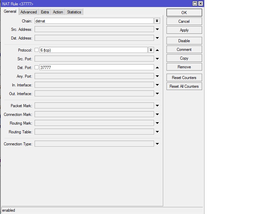Open the Protocol dropdown list
This screenshot has width=275, height=214.
[151, 50]
